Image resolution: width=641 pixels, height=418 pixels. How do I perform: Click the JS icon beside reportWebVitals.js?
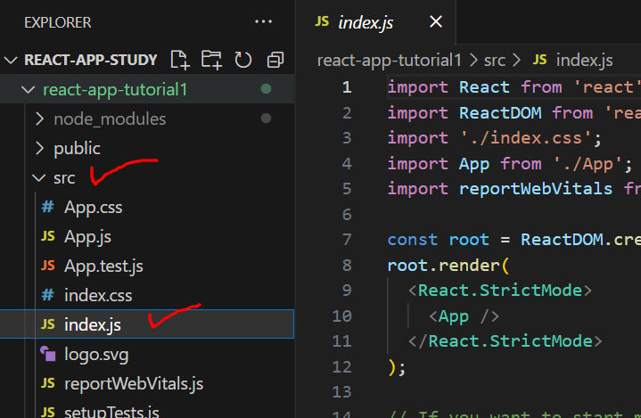point(48,383)
